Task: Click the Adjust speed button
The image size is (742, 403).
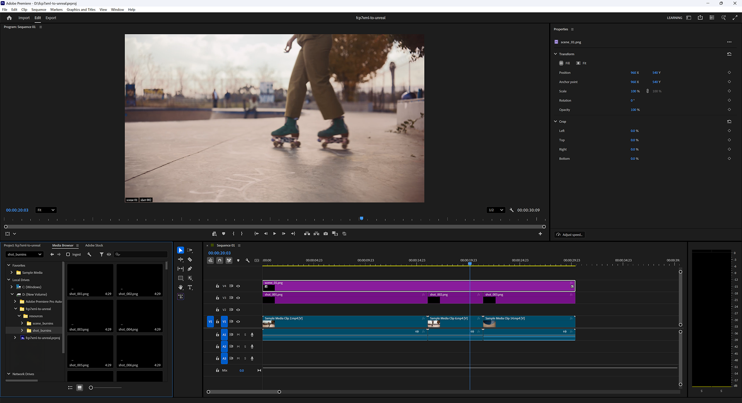Action: tap(570, 235)
